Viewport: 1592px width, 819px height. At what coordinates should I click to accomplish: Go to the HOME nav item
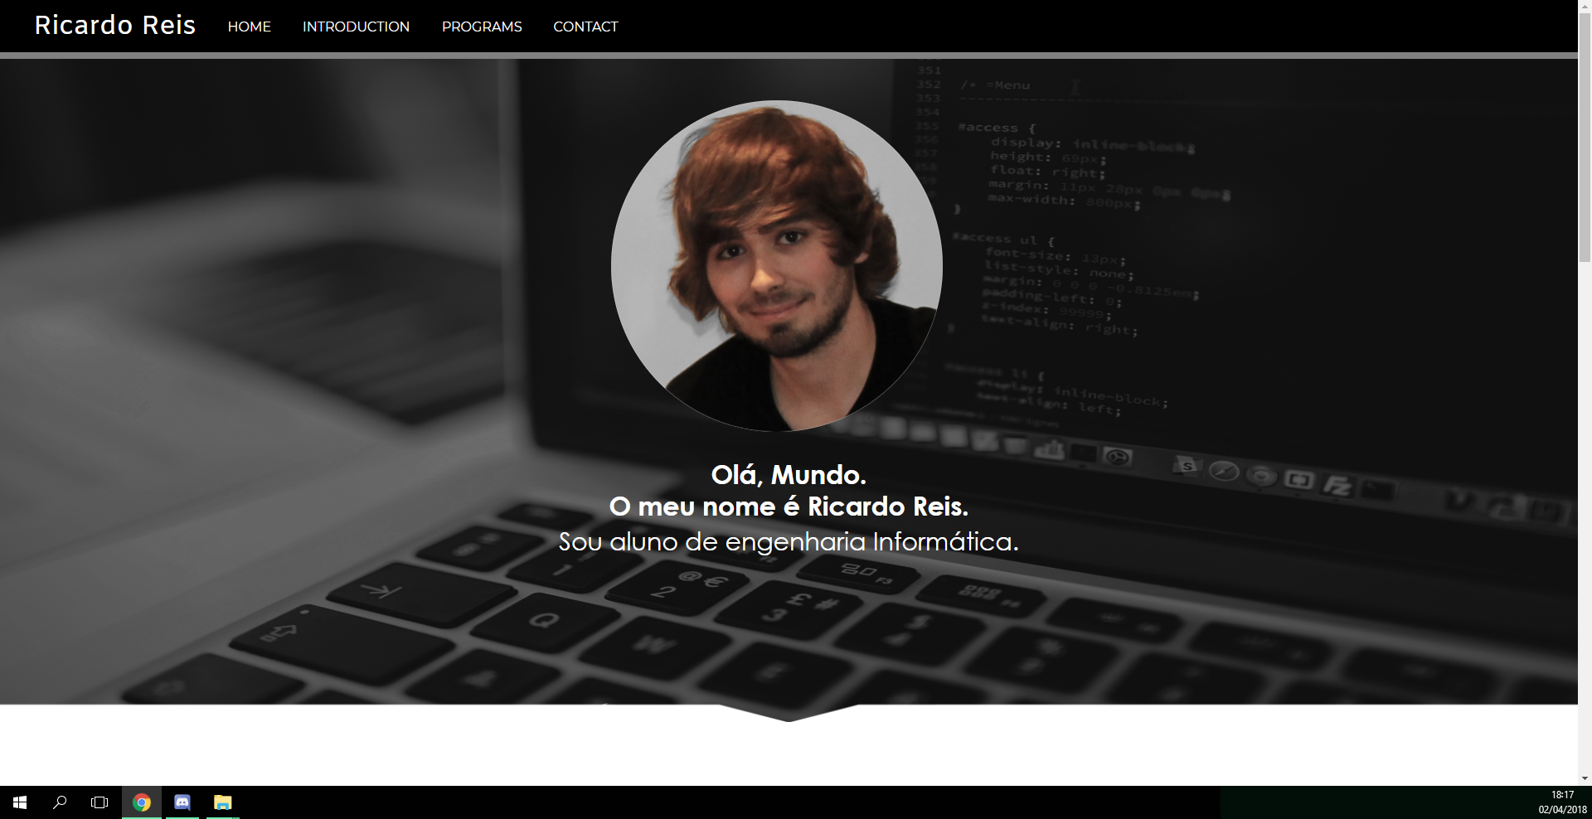pyautogui.click(x=249, y=27)
